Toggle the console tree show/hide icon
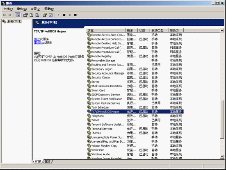Viewport: 226px width, 170px height. (x=18, y=15)
